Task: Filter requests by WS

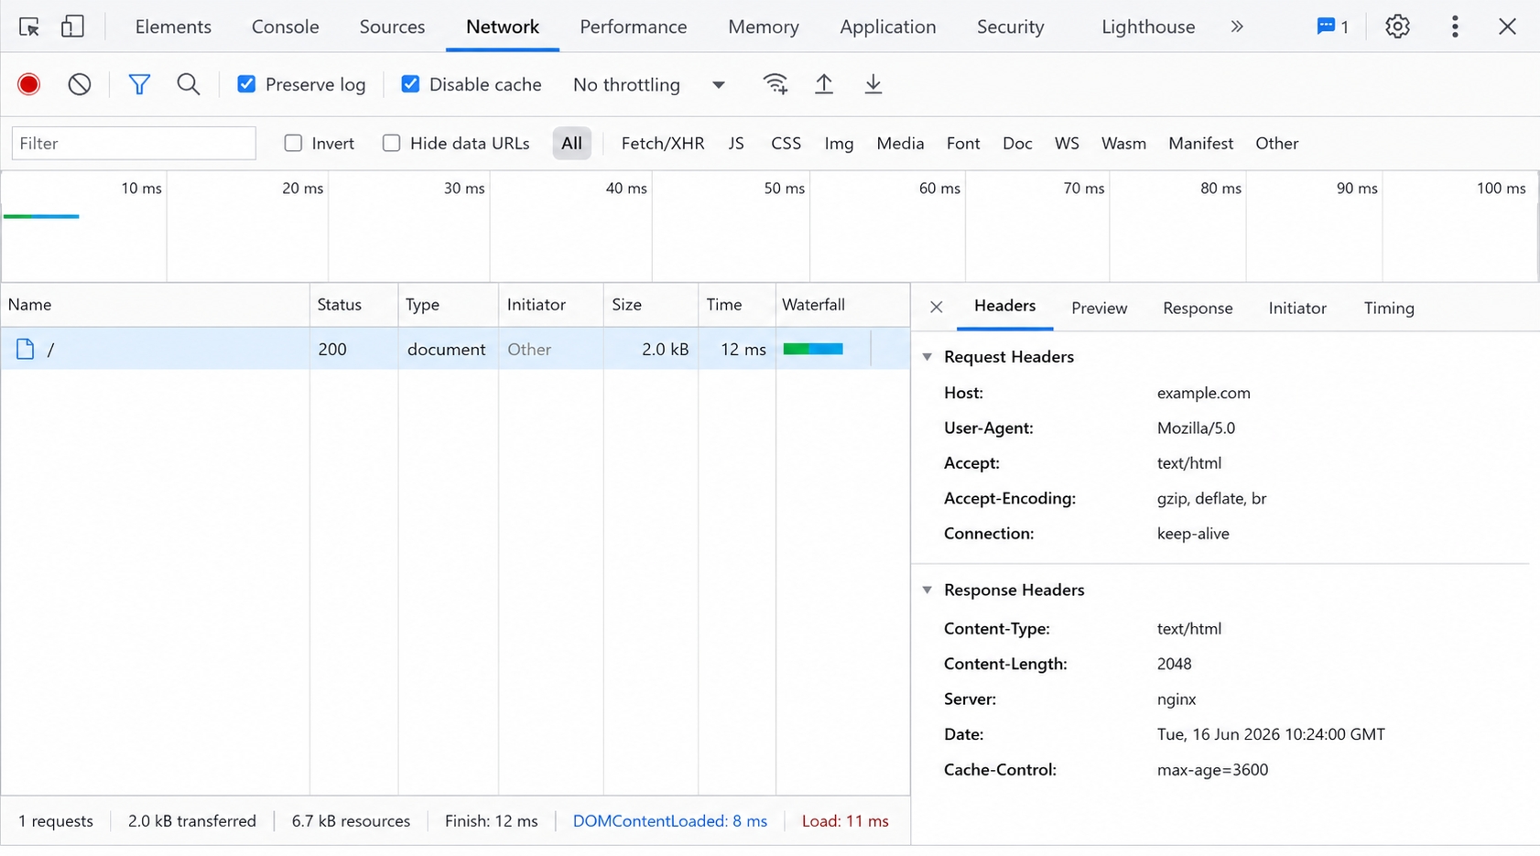Action: point(1067,143)
